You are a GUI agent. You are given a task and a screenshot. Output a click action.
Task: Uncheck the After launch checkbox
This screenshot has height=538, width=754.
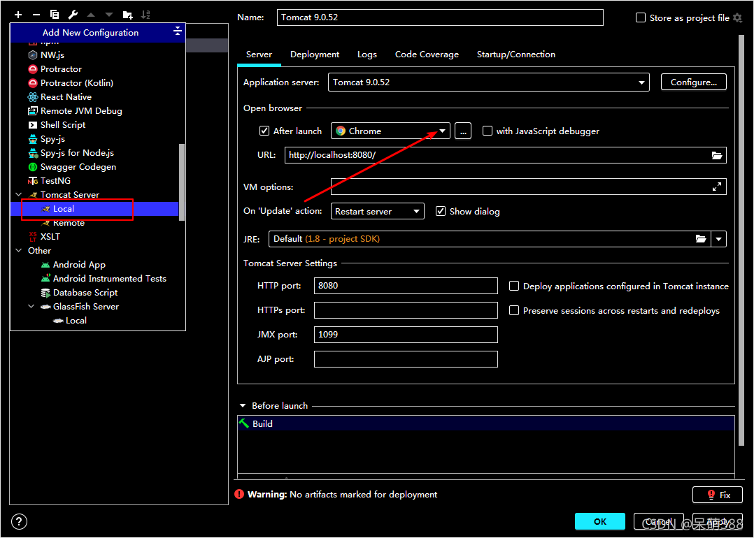(x=264, y=131)
